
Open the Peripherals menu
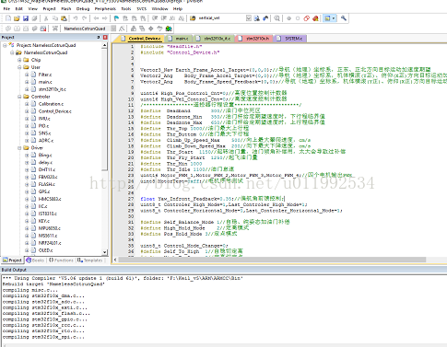click(105, 9)
